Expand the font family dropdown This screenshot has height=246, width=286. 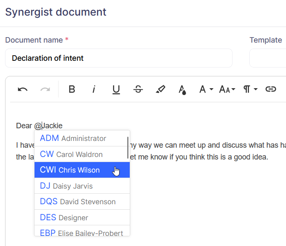[206, 89]
